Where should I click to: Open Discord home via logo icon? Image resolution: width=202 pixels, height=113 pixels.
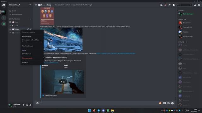pyautogui.click(x=4, y=5)
